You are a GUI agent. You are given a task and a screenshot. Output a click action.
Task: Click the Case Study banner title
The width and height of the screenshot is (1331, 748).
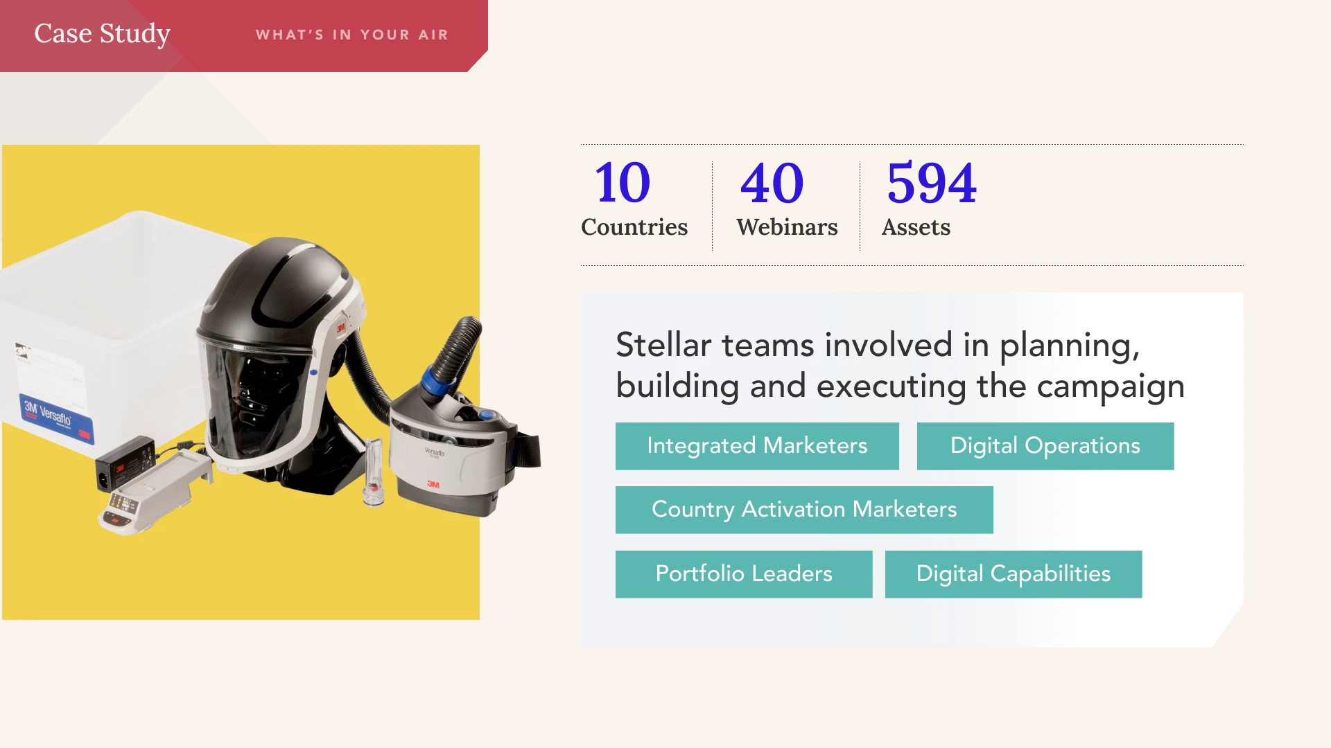pos(103,33)
